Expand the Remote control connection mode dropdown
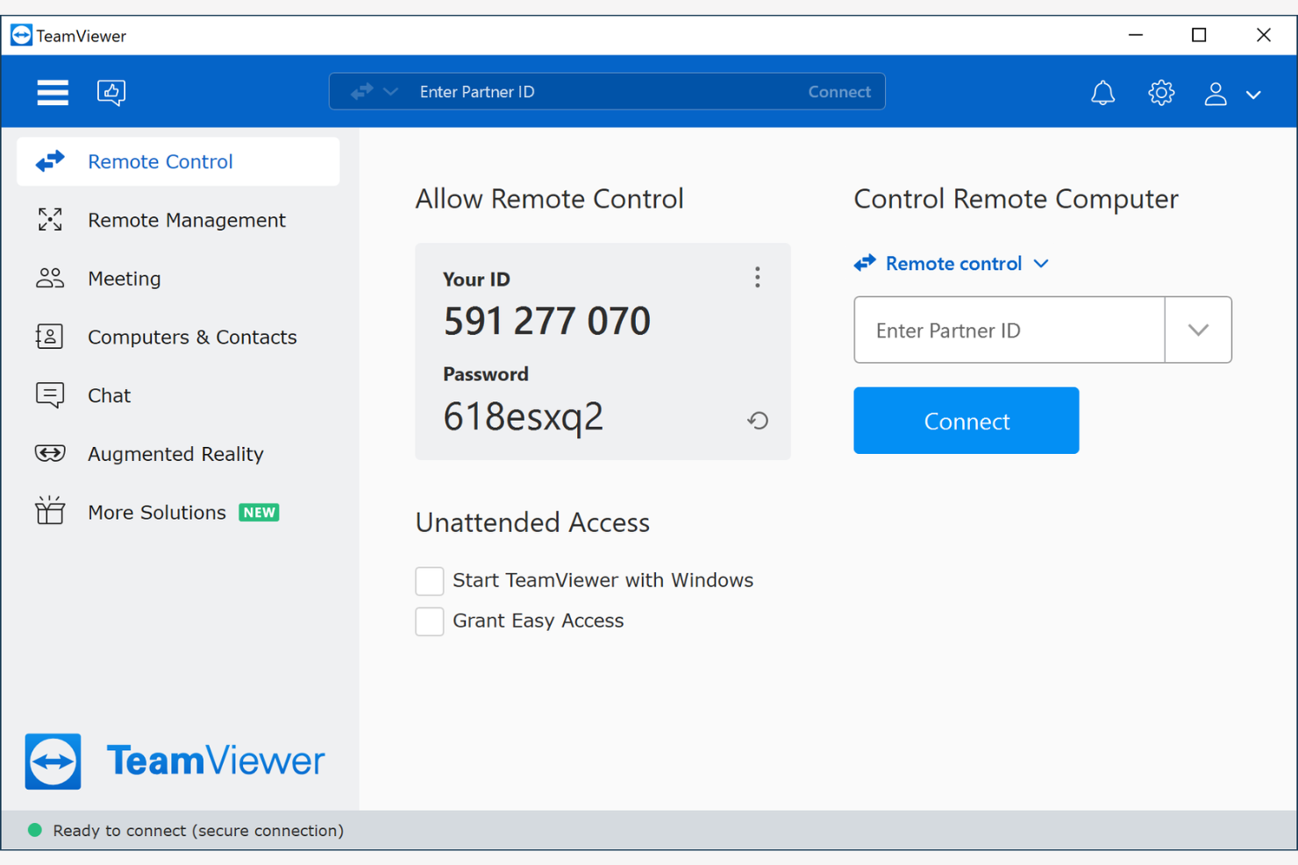Viewport: 1298px width, 865px height. click(x=1041, y=263)
